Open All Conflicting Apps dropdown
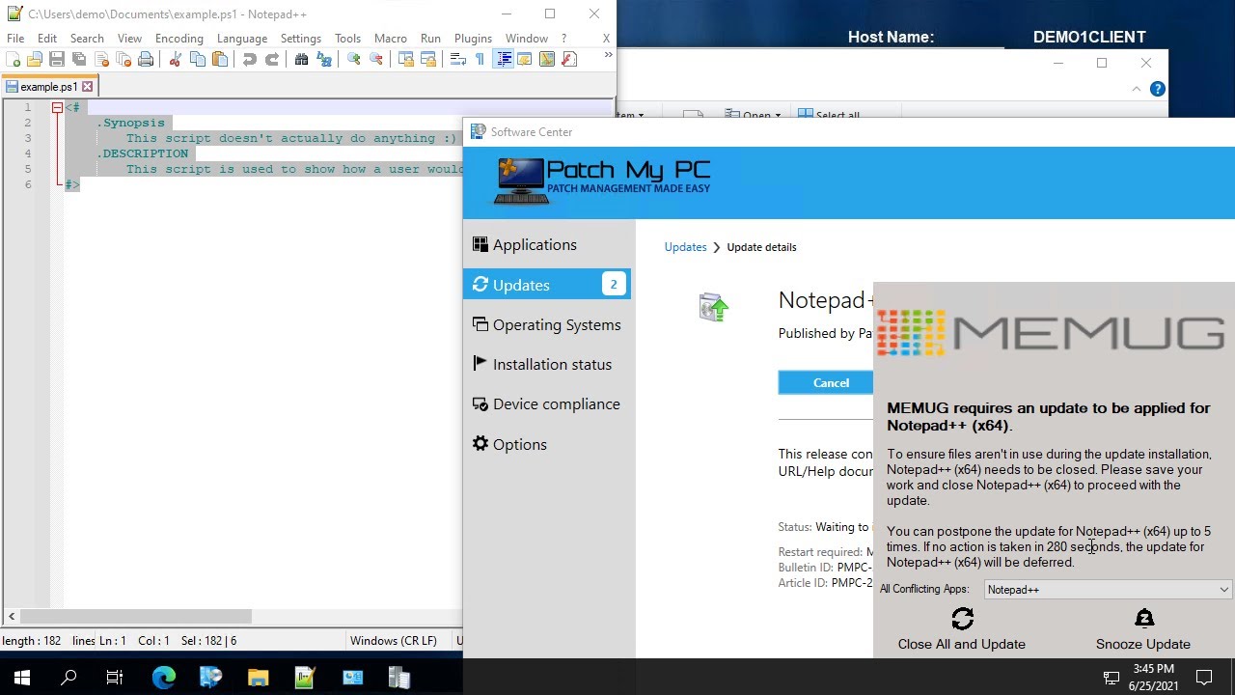 1108,589
